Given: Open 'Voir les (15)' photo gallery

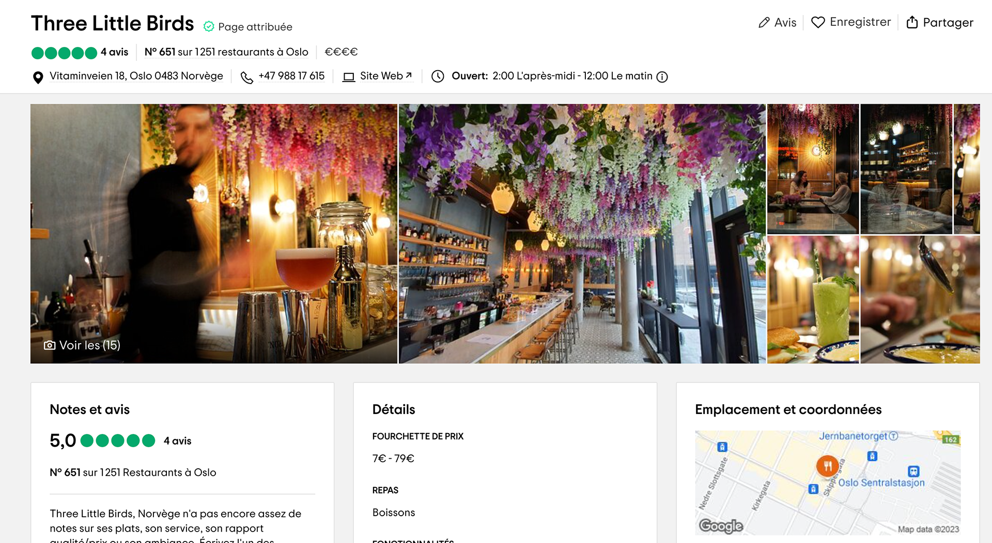Looking at the screenshot, I should tap(83, 345).
